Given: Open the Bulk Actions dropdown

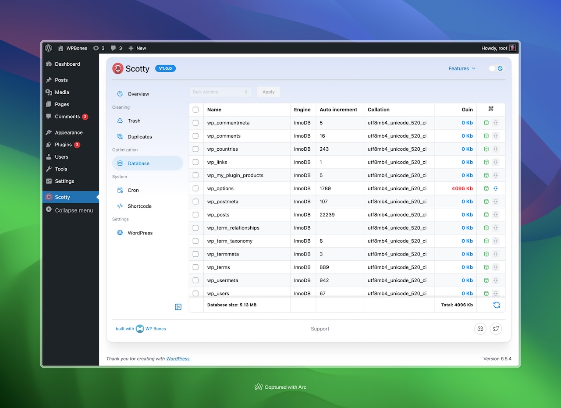Looking at the screenshot, I should pos(220,92).
